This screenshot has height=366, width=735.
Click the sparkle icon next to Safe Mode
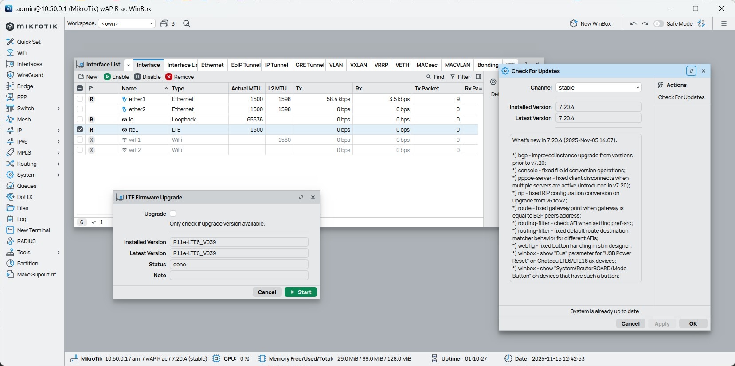(x=701, y=23)
